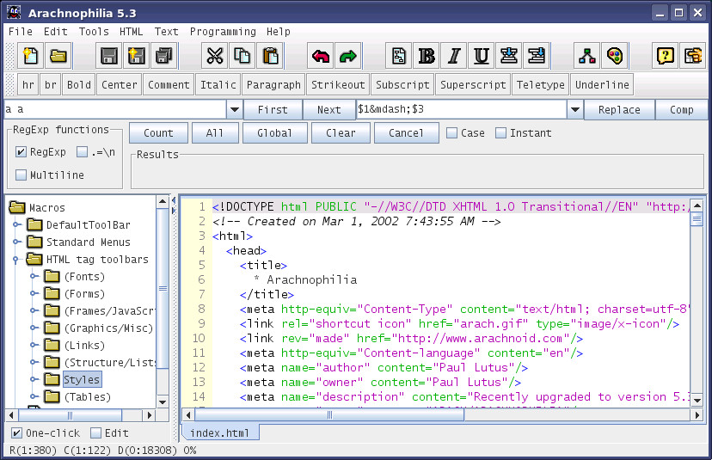Click the First search button
The height and width of the screenshot is (460, 712).
[x=273, y=110]
